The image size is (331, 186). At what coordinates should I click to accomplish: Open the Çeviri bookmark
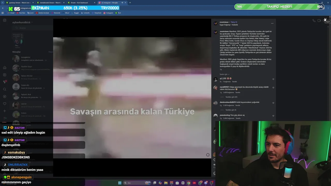point(30,13)
